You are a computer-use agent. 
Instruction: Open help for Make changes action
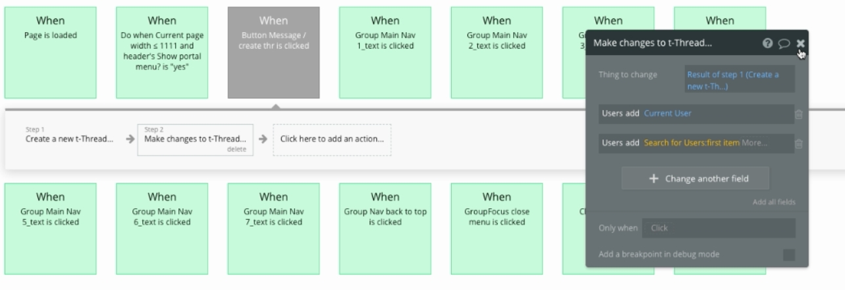coord(768,43)
